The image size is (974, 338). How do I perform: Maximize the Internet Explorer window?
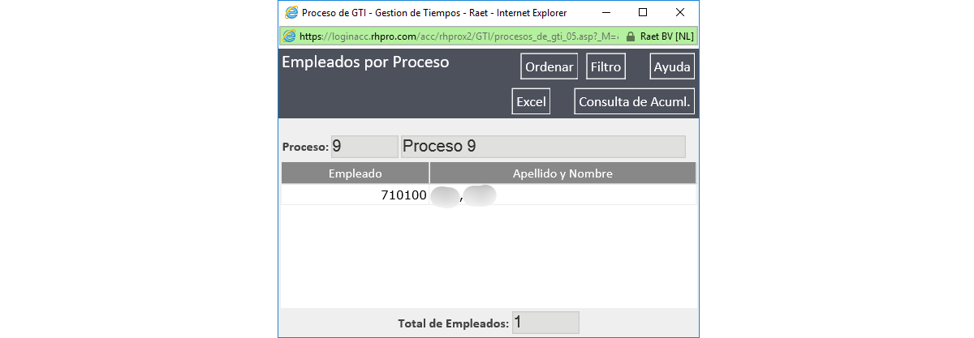tap(642, 13)
